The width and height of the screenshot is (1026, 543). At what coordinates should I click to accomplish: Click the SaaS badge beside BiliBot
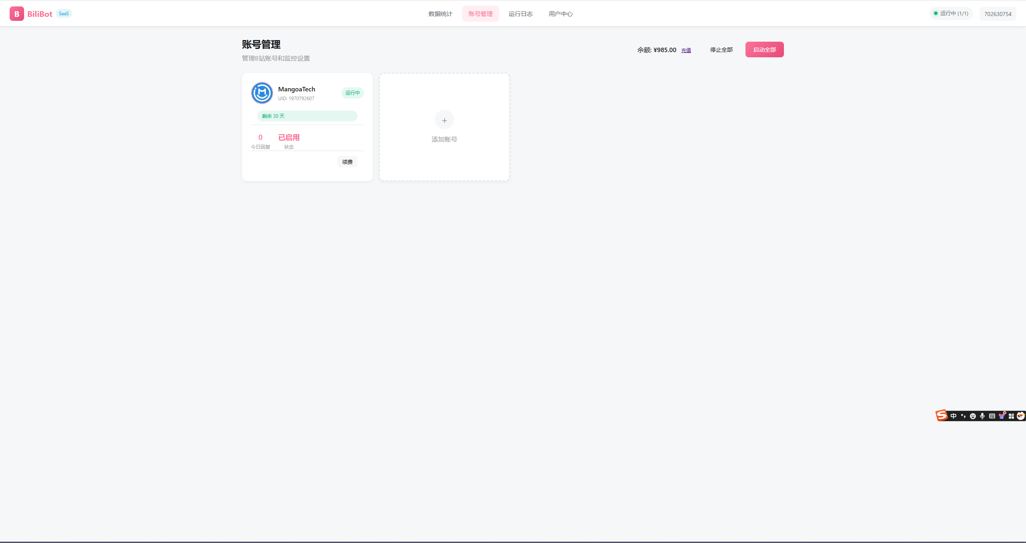click(64, 13)
